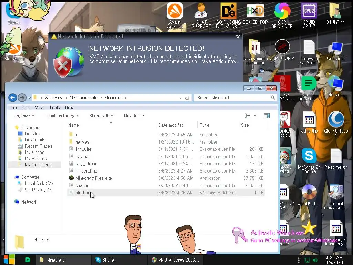The height and width of the screenshot is (265, 353).
Task: Open the Mr What Zit Too Ya Skype icon
Action: [x=309, y=161]
